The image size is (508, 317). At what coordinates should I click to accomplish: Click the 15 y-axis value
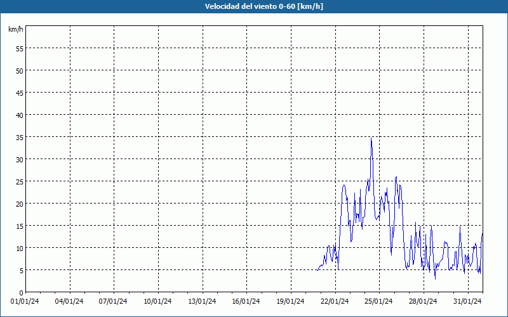coord(20,226)
